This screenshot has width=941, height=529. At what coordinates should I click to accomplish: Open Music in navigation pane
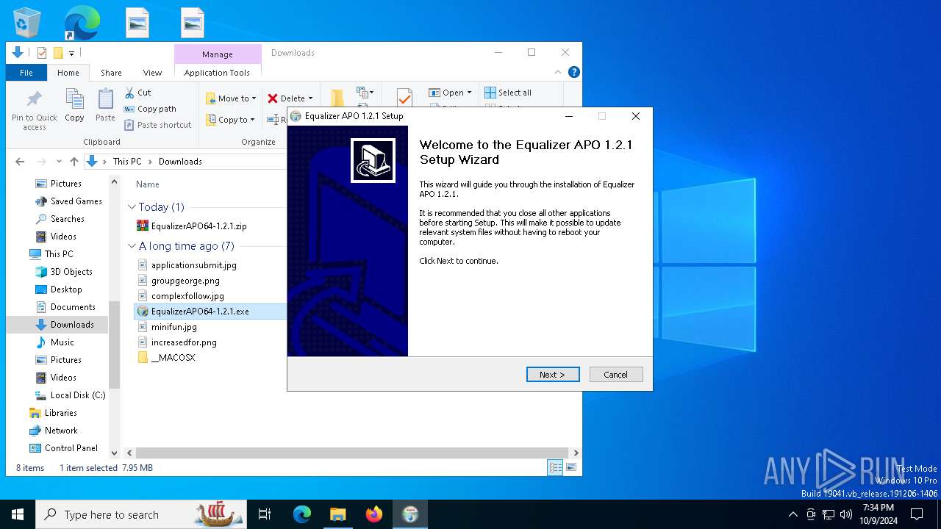pos(55,342)
